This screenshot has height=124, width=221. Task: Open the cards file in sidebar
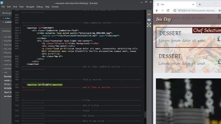pyautogui.click(x=8, y=80)
